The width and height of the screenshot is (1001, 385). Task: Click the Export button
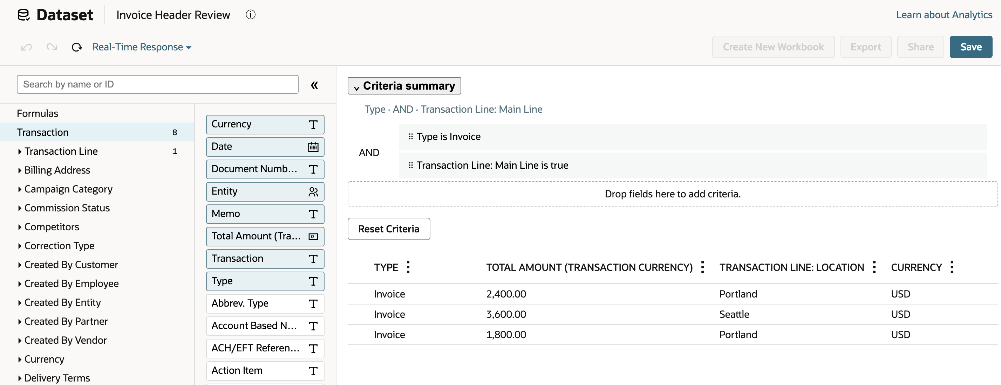[x=865, y=47]
